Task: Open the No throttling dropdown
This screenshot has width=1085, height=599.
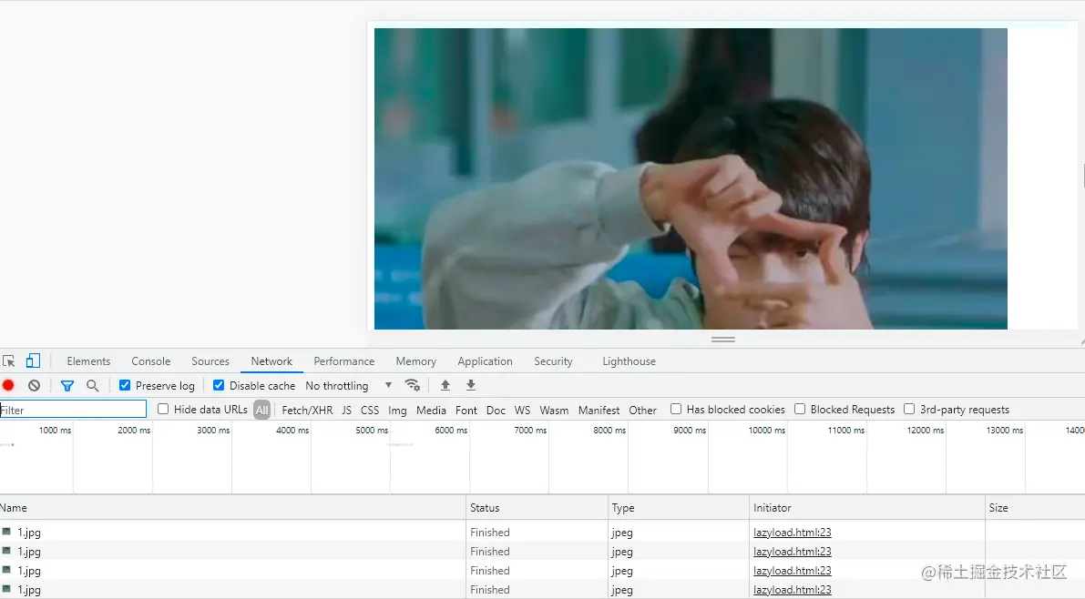Action: pyautogui.click(x=349, y=385)
